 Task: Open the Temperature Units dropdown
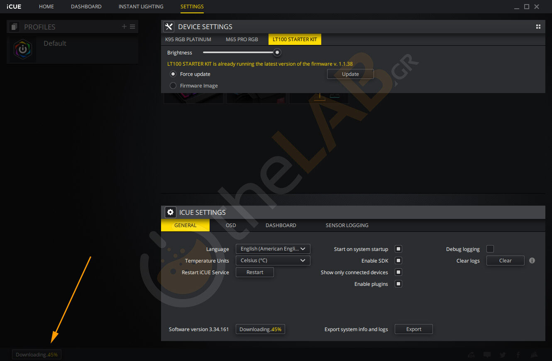pyautogui.click(x=273, y=260)
